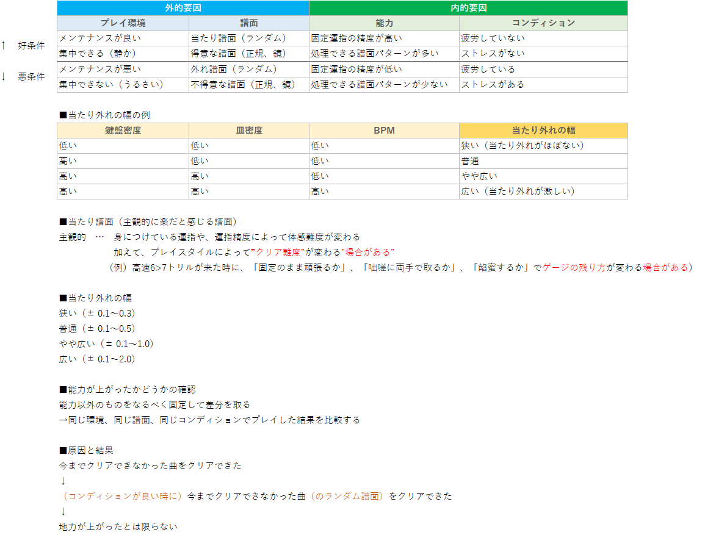
Task: Click the line starting with 主観的 …
Action: 209,237
